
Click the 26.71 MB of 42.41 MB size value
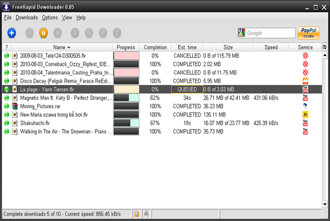(x=226, y=98)
